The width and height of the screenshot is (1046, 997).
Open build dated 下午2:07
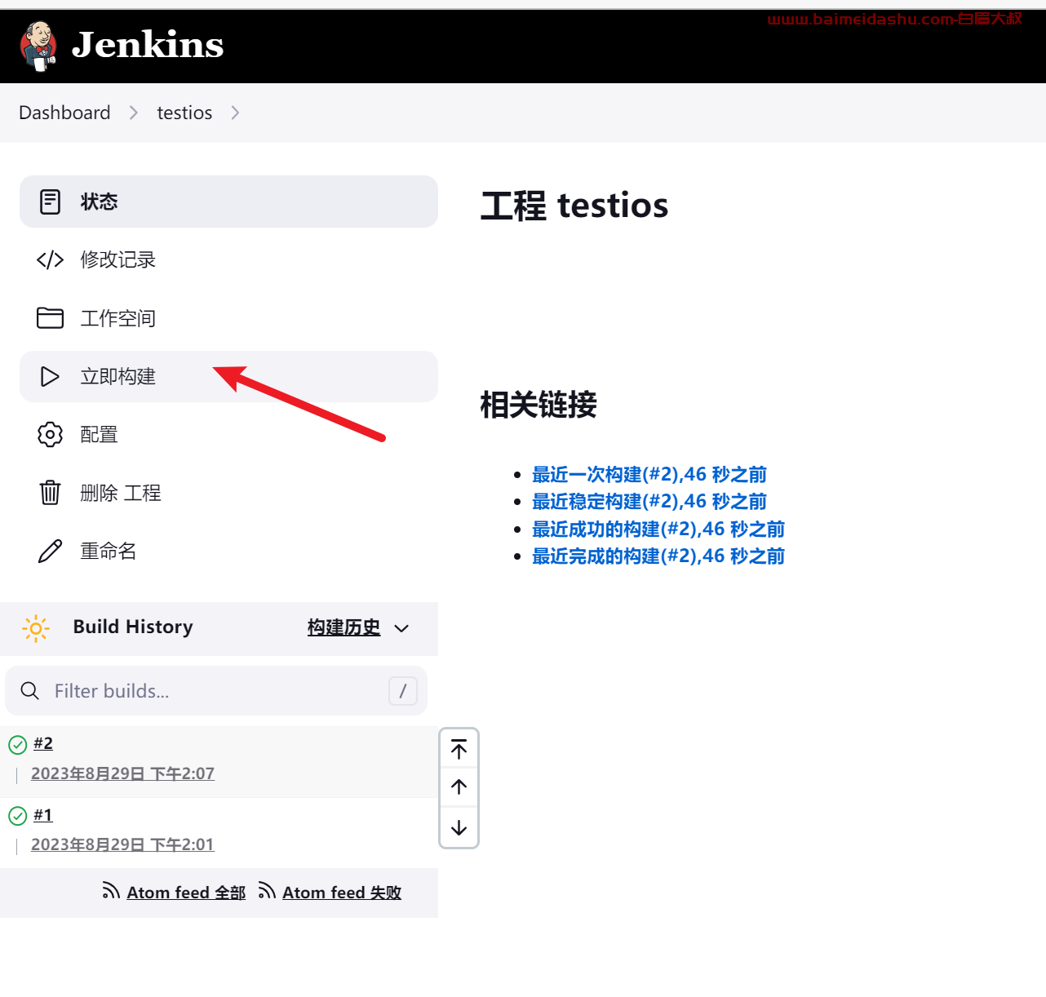[122, 773]
